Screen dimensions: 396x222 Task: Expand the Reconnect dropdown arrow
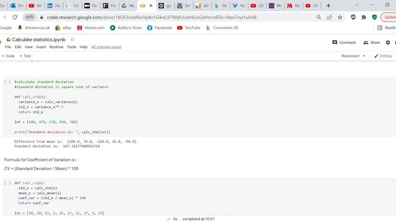coord(364,56)
